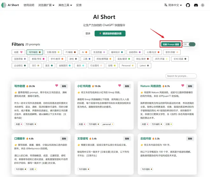Copy the 写作助理 prompt
The width and height of the screenshot is (210, 177).
64,86
